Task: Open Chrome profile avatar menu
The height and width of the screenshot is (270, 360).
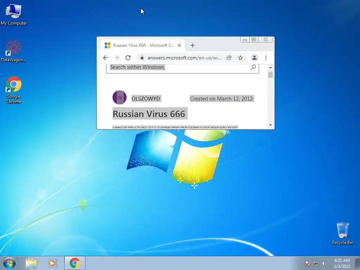Action: pos(255,58)
